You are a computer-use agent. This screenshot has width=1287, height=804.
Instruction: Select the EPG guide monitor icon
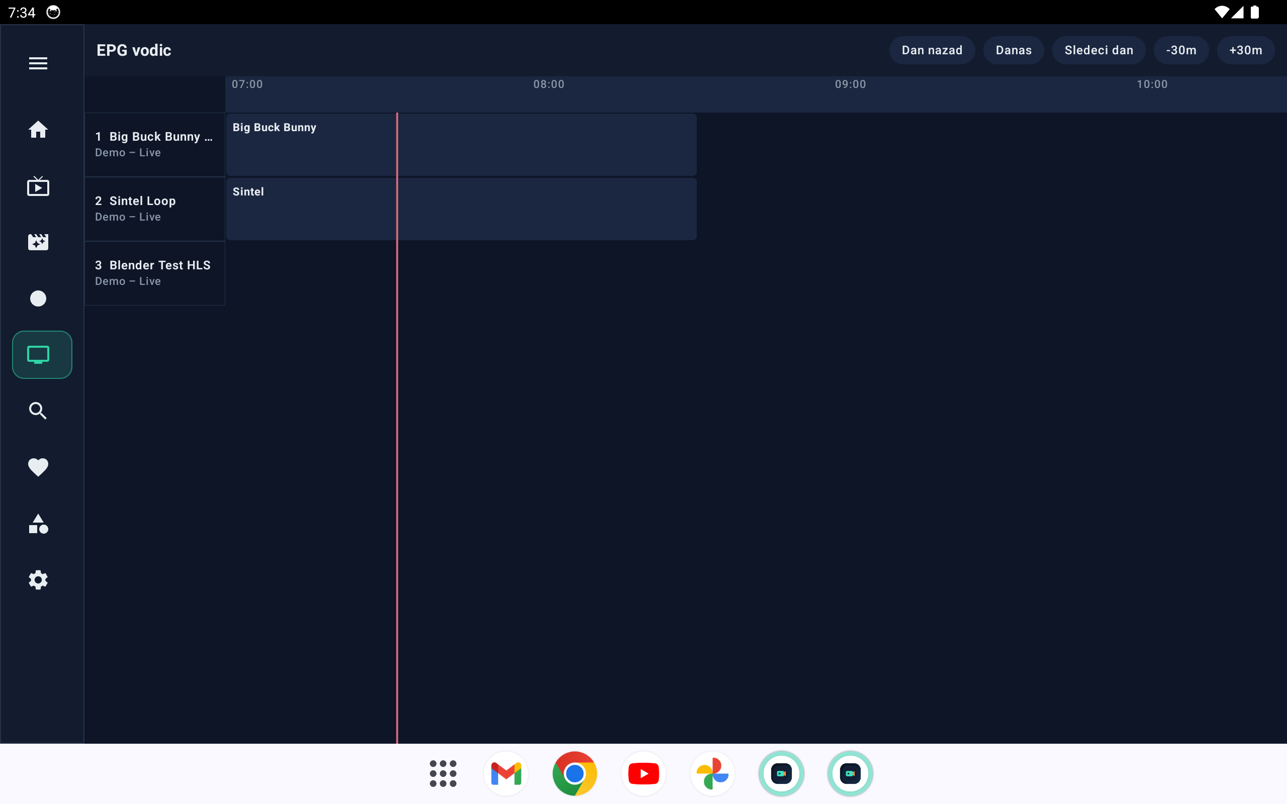click(42, 355)
